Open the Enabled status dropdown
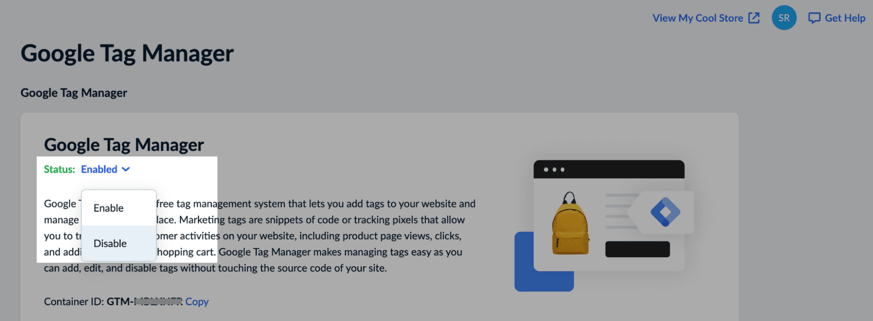Viewport: 873px width, 321px height. point(105,169)
